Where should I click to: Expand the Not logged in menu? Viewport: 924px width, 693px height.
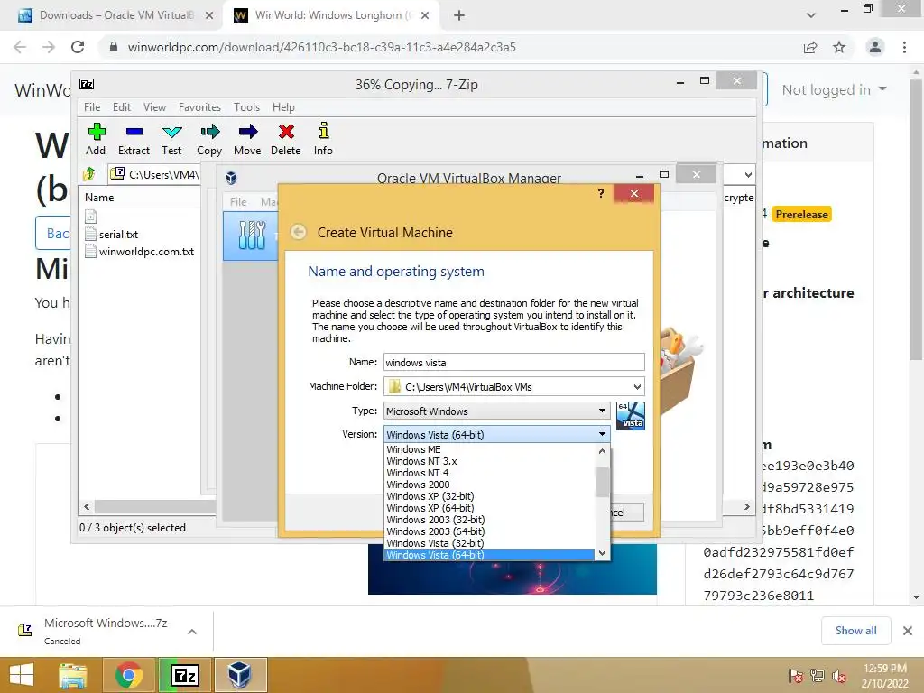click(834, 89)
